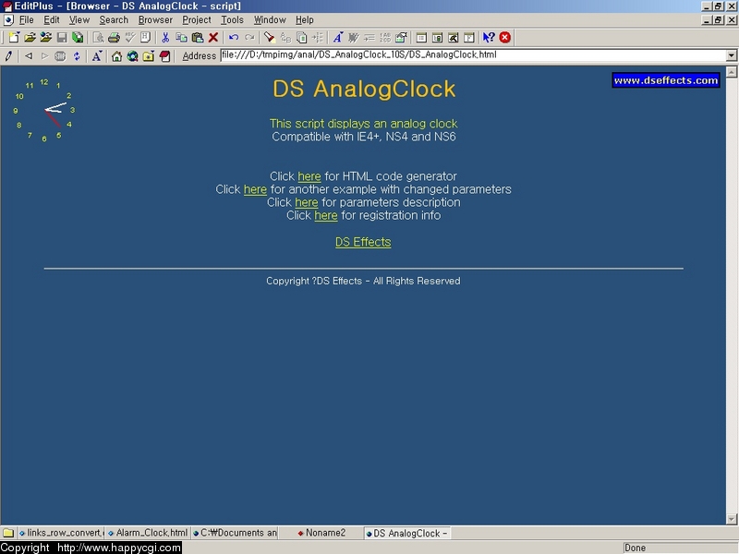This screenshot has height=554, width=739.
Task: Open Preferences icon in toolbar
Action: pos(402,38)
